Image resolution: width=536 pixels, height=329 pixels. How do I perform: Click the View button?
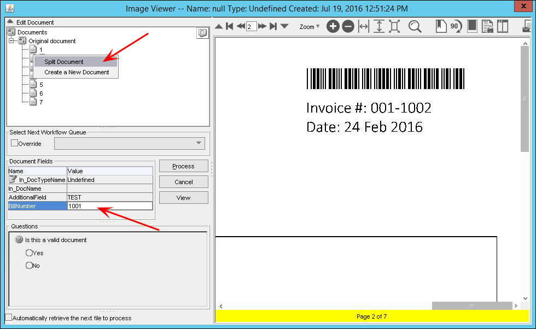pos(184,197)
